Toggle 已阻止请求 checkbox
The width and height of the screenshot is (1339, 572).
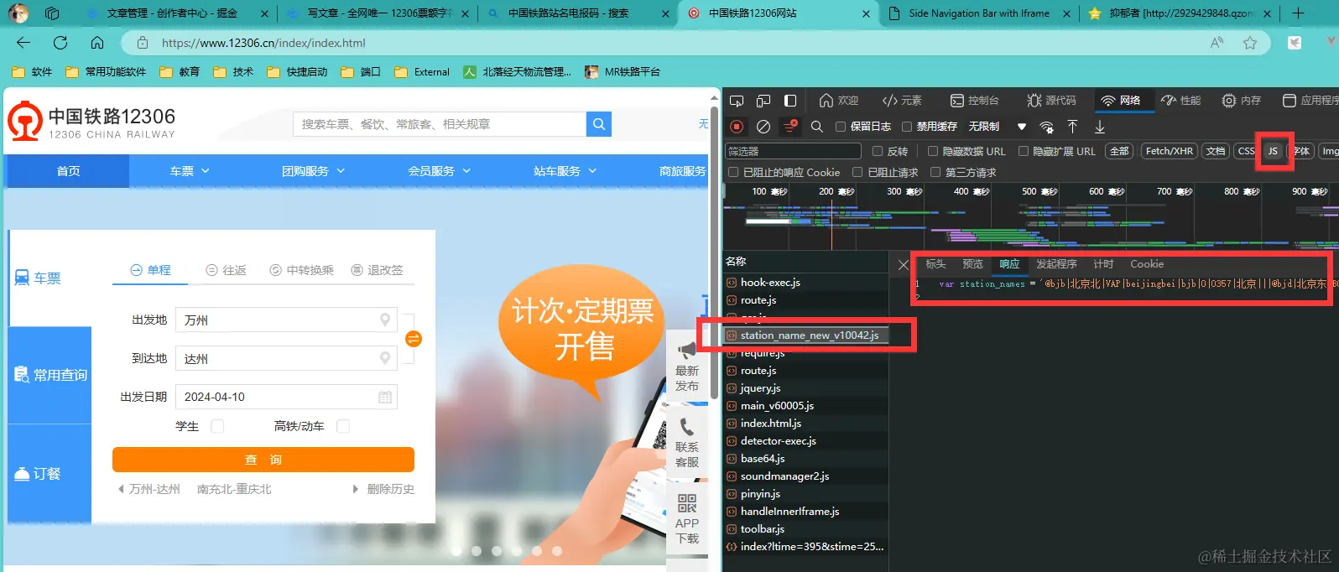pos(857,172)
